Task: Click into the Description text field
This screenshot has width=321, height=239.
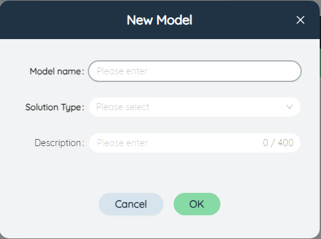Action: (195, 143)
